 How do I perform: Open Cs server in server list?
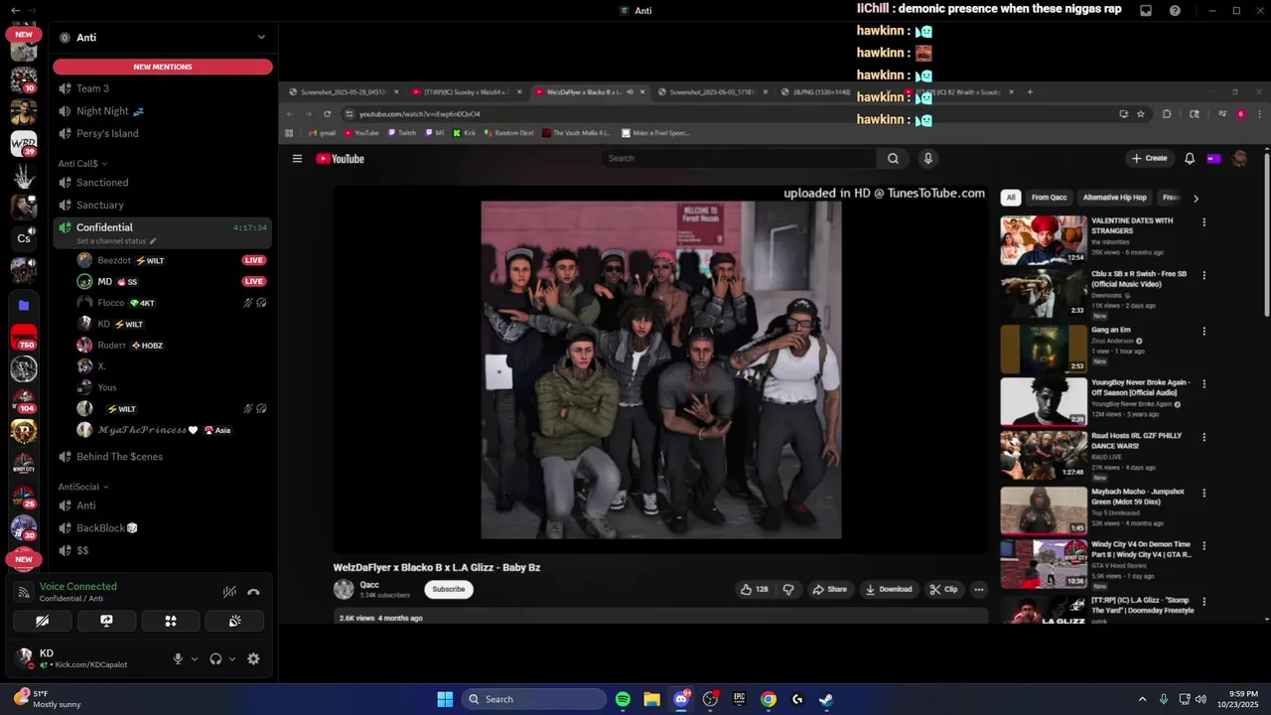tap(24, 238)
